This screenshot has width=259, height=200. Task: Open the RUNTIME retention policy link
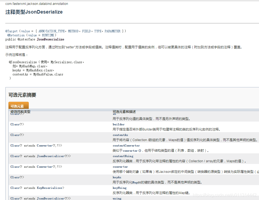tap(48, 35)
